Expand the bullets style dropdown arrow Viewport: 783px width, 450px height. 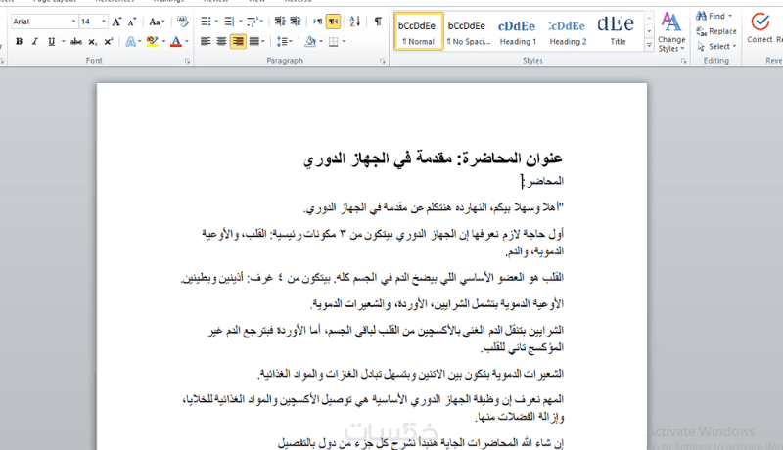point(216,22)
